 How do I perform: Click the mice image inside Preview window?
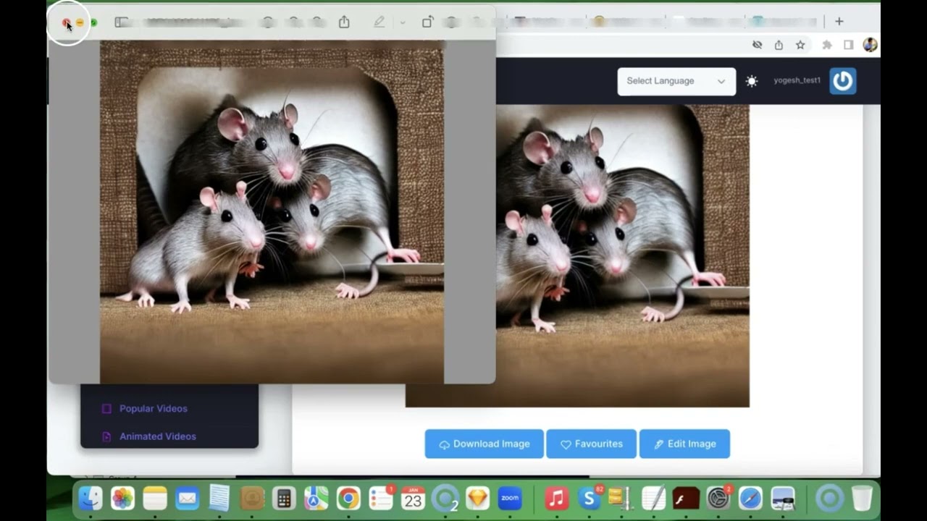pyautogui.click(x=272, y=211)
